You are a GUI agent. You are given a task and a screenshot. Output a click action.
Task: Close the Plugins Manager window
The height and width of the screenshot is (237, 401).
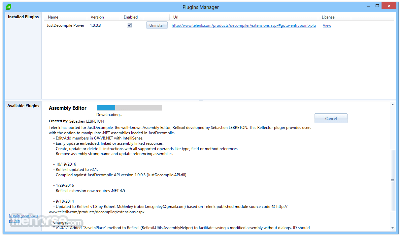389,6
